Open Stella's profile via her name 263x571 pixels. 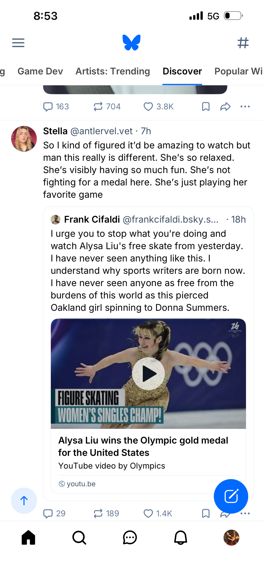tap(55, 131)
